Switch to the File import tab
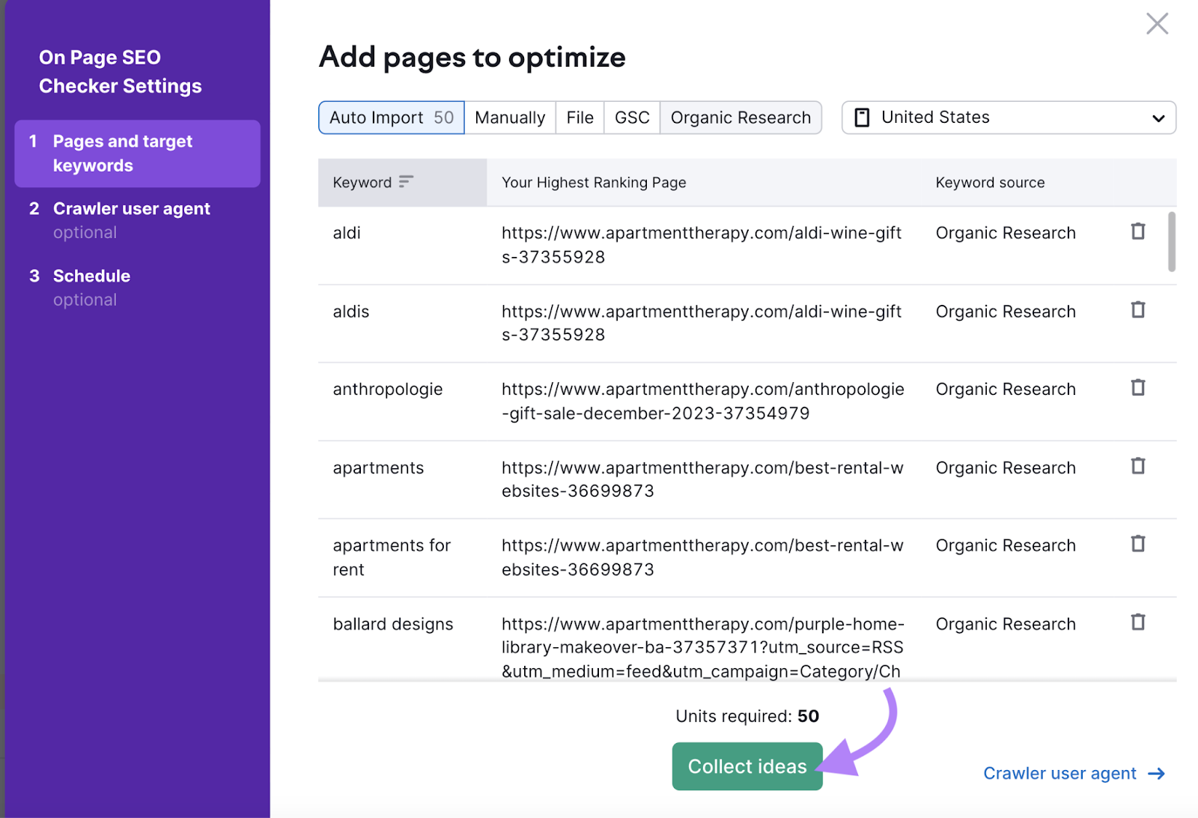Screen dimensions: 1198x818 pyautogui.click(x=580, y=117)
